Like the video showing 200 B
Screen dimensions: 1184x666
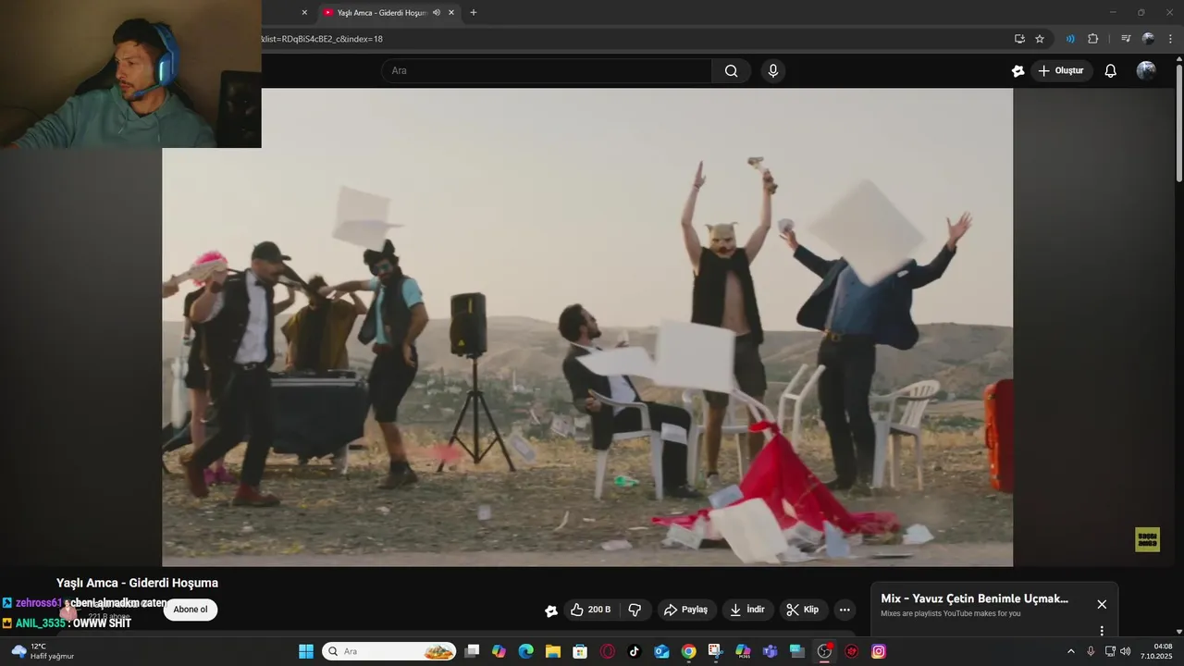point(590,610)
